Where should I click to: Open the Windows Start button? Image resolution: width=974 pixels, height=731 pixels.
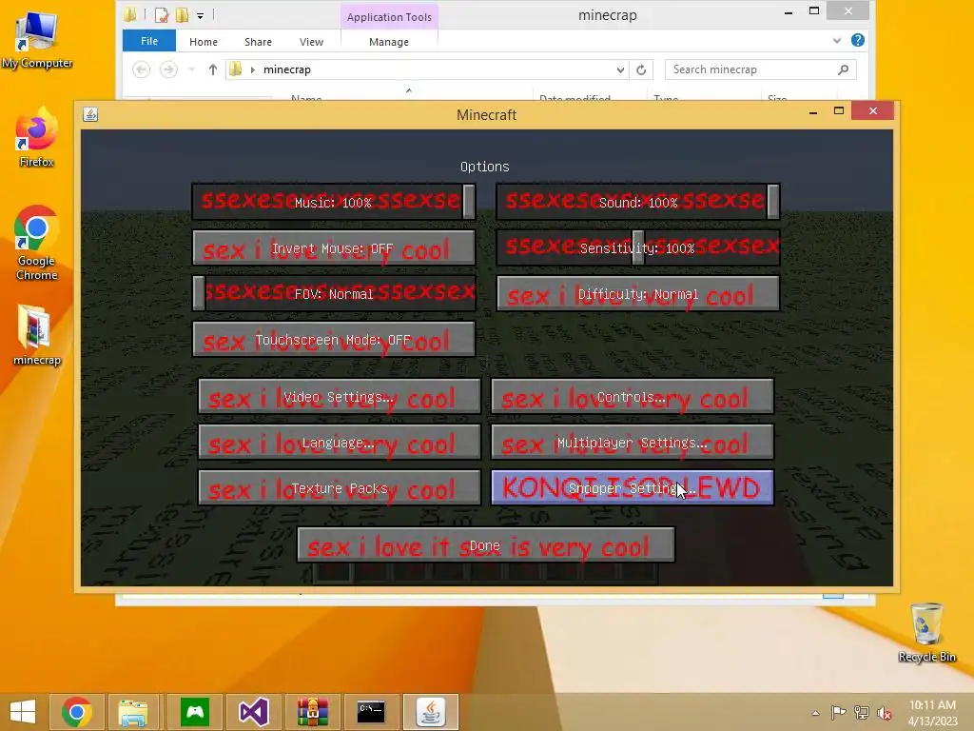pos(23,712)
